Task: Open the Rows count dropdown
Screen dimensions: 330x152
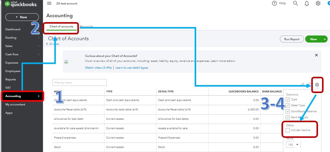Action: tap(293, 144)
